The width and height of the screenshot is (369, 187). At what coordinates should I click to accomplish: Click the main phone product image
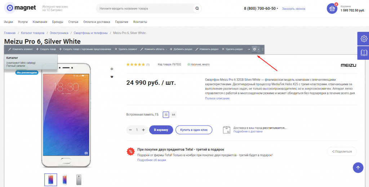pos(66,116)
